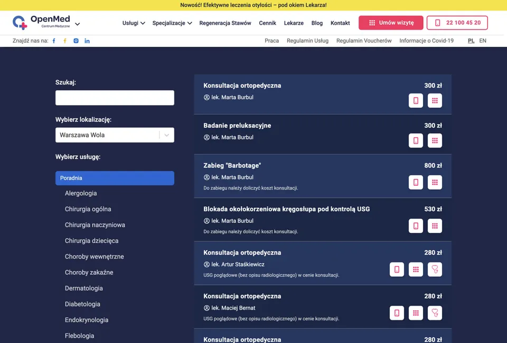Open the yellow Facebook icon link

coord(65,41)
